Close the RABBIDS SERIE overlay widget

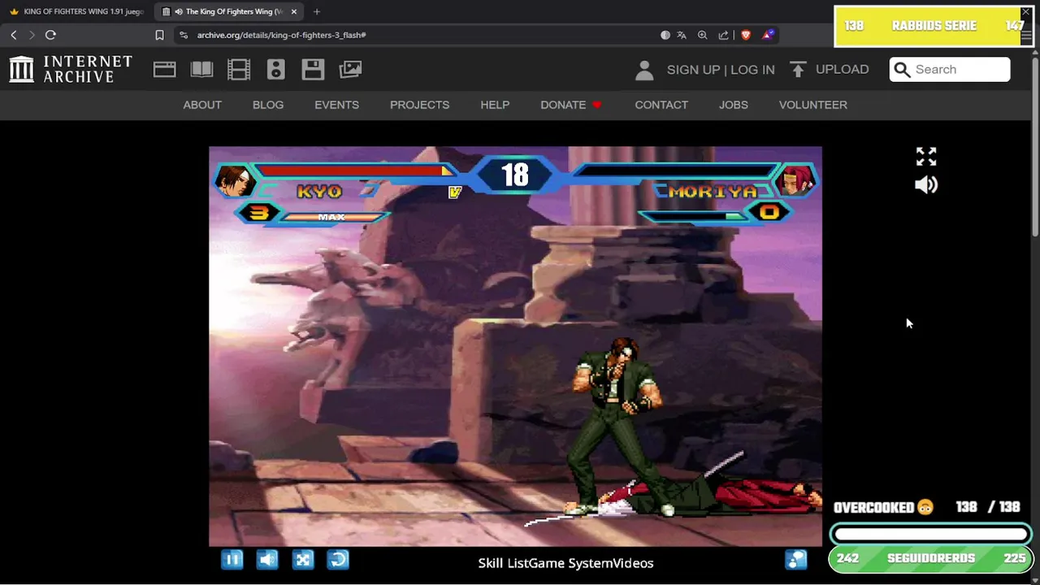point(1025,13)
